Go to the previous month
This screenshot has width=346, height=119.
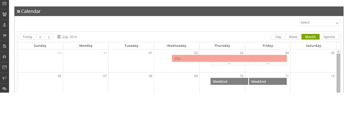point(40,37)
